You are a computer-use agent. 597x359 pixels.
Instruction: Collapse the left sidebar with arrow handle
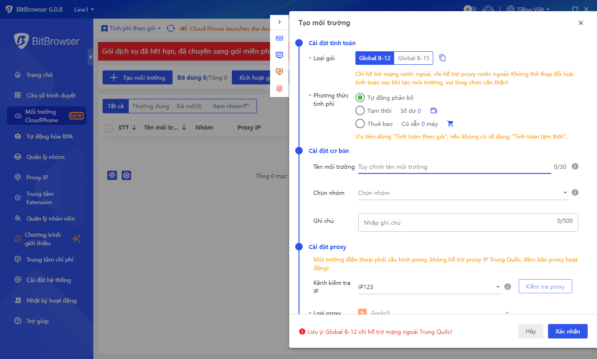click(90, 56)
